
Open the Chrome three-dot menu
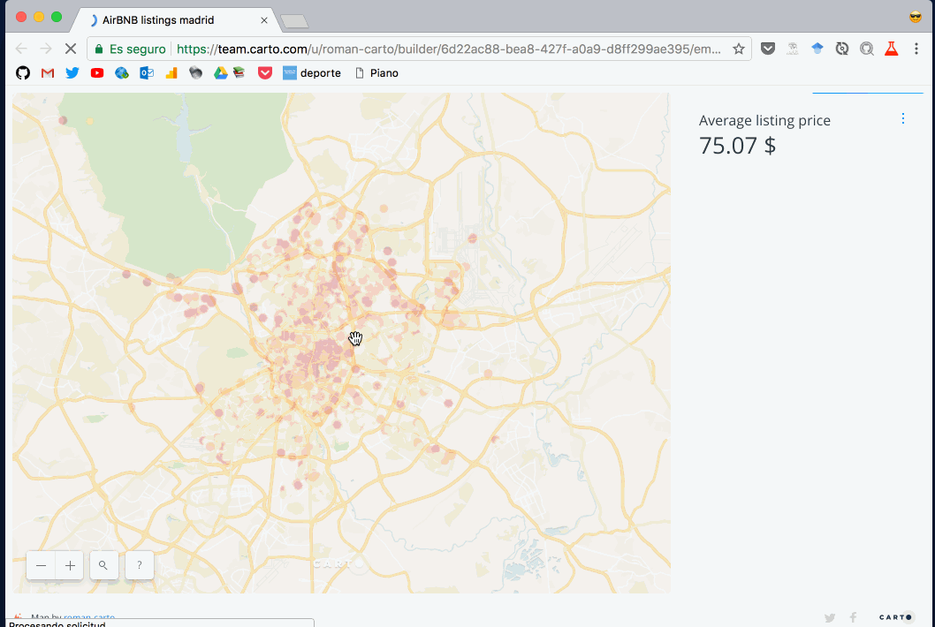916,49
